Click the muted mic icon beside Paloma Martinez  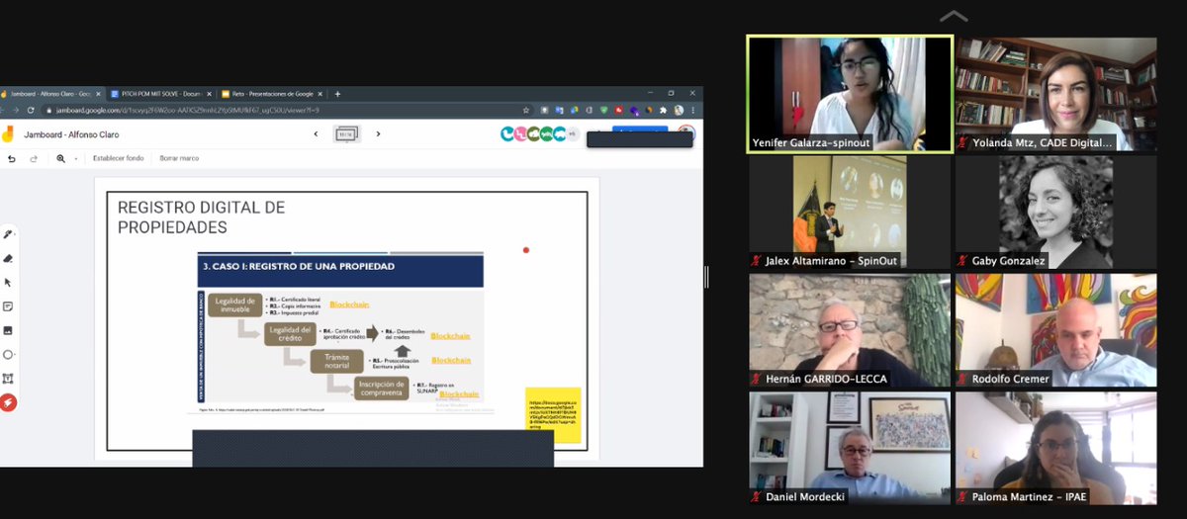(x=962, y=496)
